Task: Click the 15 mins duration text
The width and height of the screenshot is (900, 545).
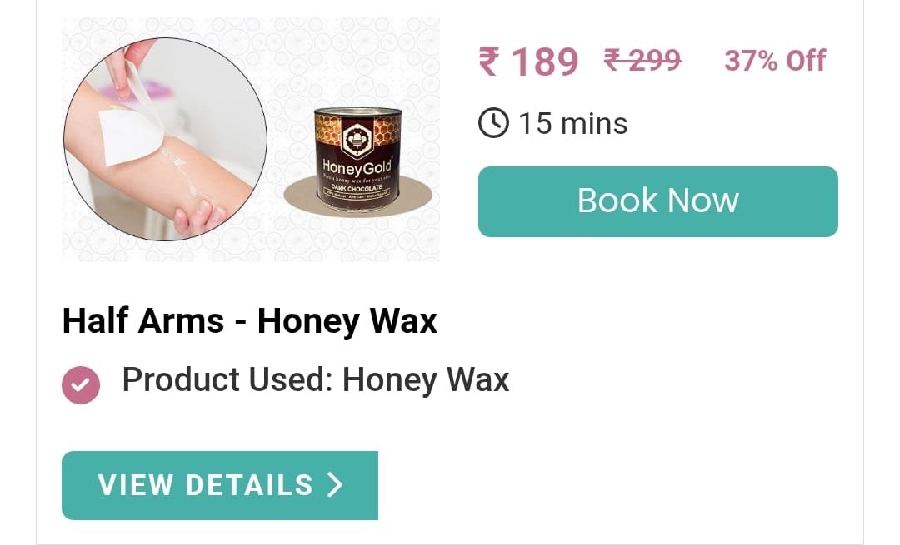Action: (x=572, y=123)
